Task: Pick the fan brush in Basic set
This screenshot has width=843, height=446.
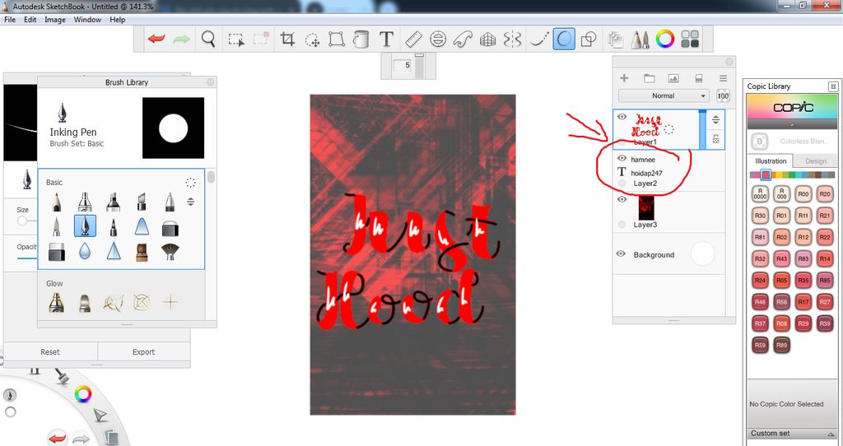Action: point(170,251)
